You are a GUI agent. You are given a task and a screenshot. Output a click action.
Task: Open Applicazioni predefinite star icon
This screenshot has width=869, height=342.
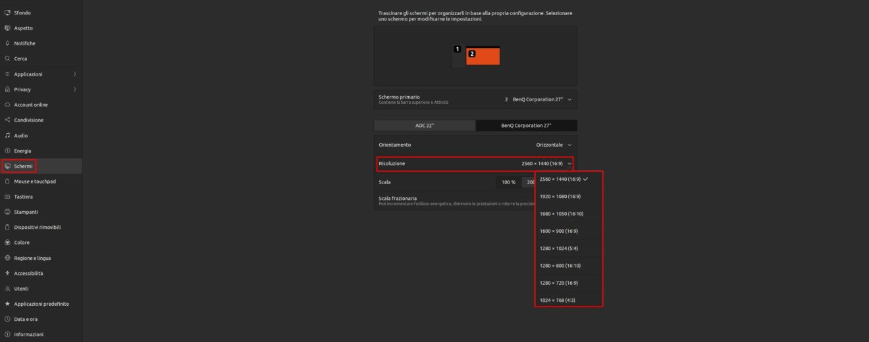tap(7, 304)
